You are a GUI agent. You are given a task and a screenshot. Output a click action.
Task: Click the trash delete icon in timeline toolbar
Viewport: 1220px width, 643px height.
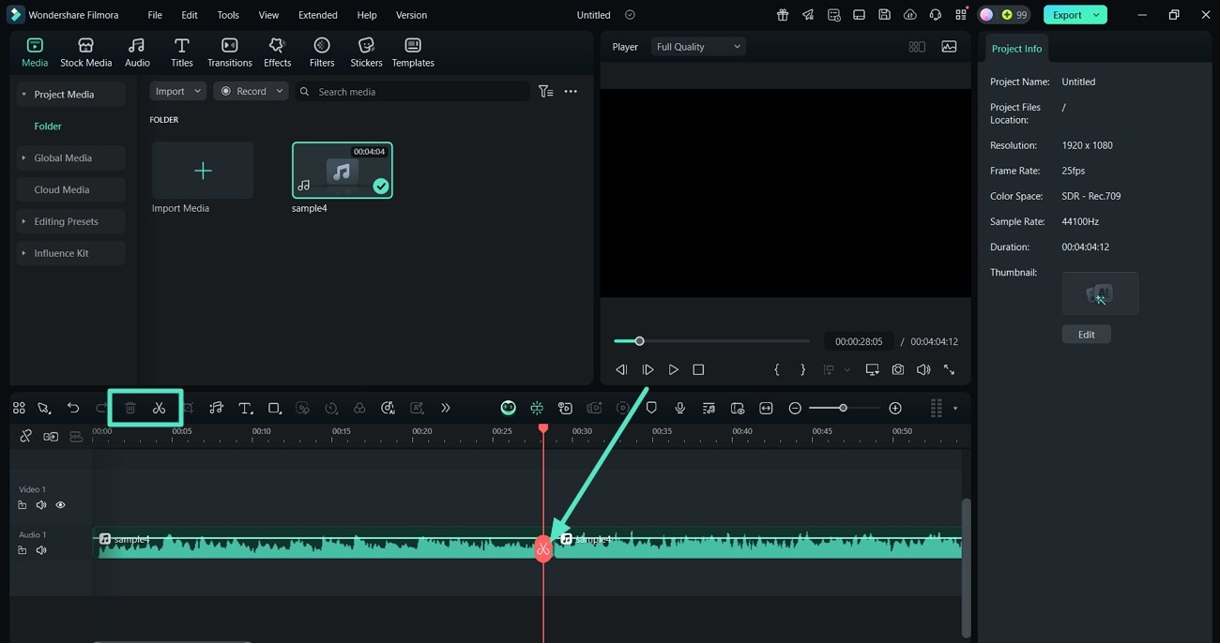coord(130,408)
